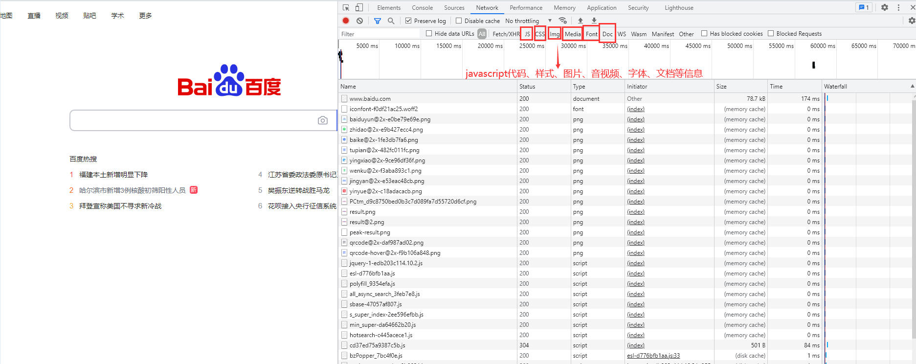The width and height of the screenshot is (916, 364).
Task: Open the 更多 link in Baidu navigation
Action: coord(146,16)
